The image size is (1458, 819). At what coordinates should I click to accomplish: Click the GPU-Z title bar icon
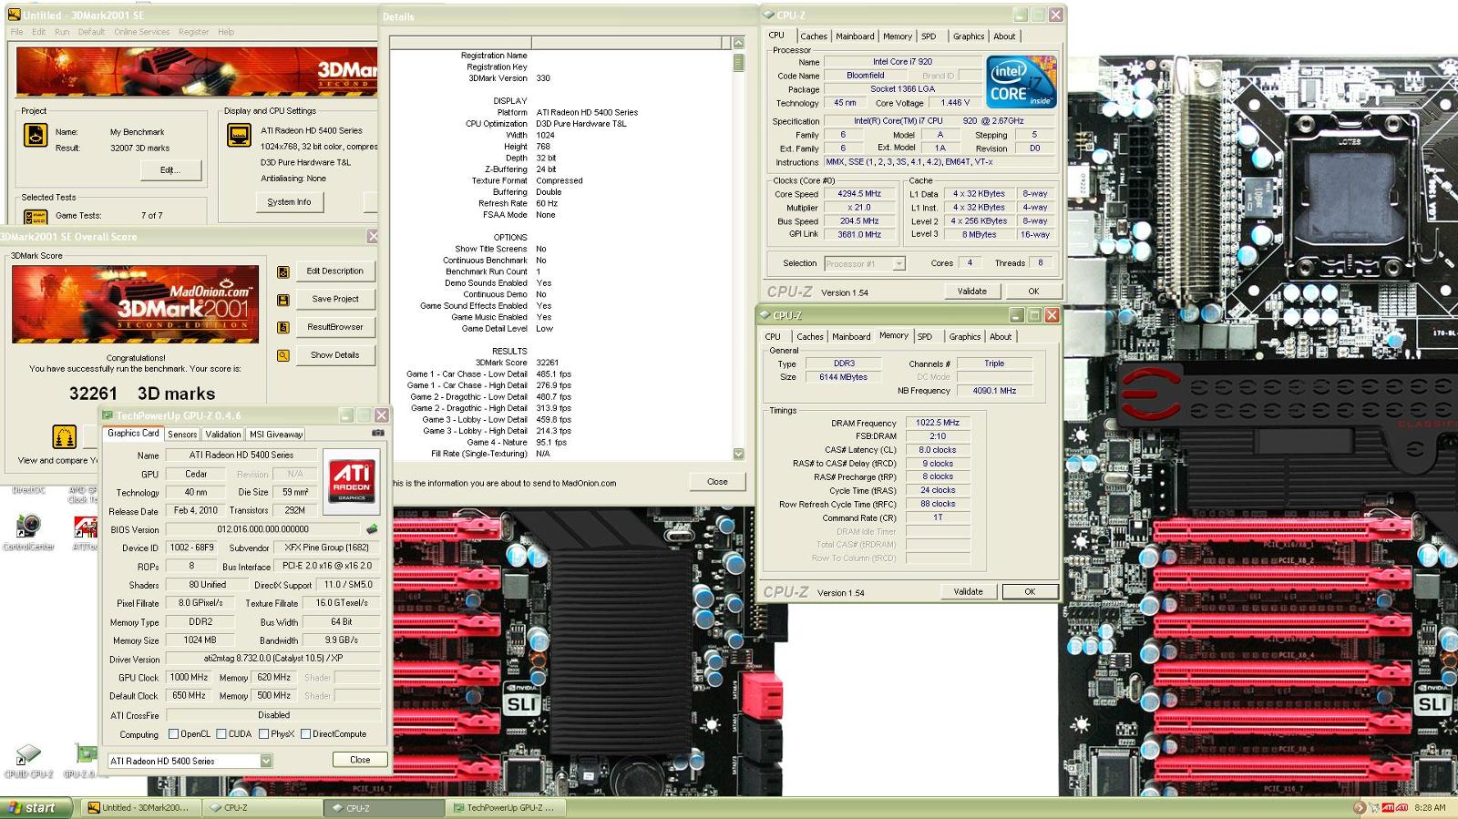coord(108,415)
